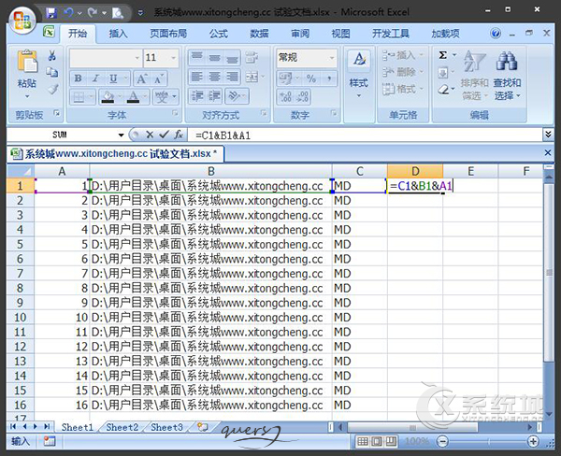
Task: Switch to the 审阅 ribbon tab
Action: pyautogui.click(x=300, y=34)
